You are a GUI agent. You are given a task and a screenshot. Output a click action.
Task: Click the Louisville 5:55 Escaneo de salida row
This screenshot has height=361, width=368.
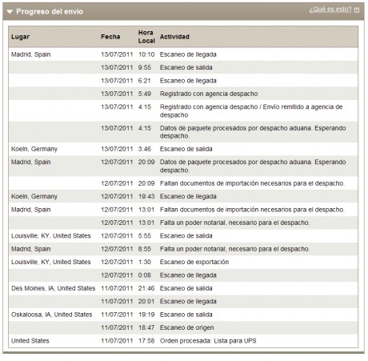click(183, 236)
